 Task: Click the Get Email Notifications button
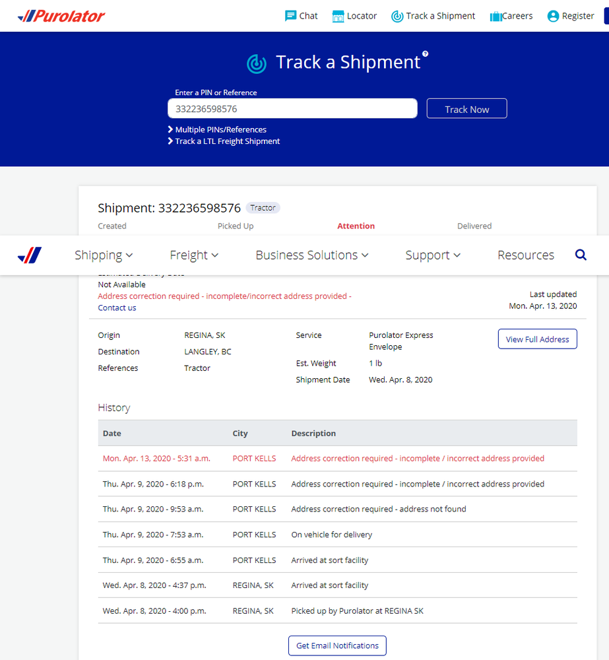click(337, 645)
